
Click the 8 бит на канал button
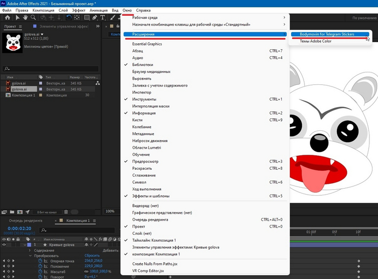coord(47,212)
